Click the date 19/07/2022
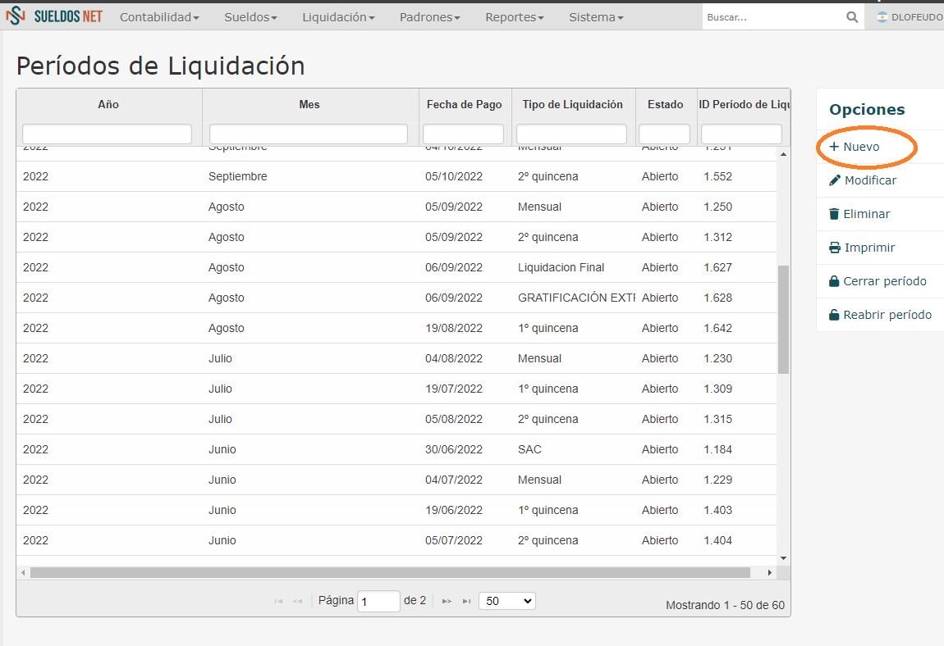The height and width of the screenshot is (646, 944). pyautogui.click(x=454, y=389)
